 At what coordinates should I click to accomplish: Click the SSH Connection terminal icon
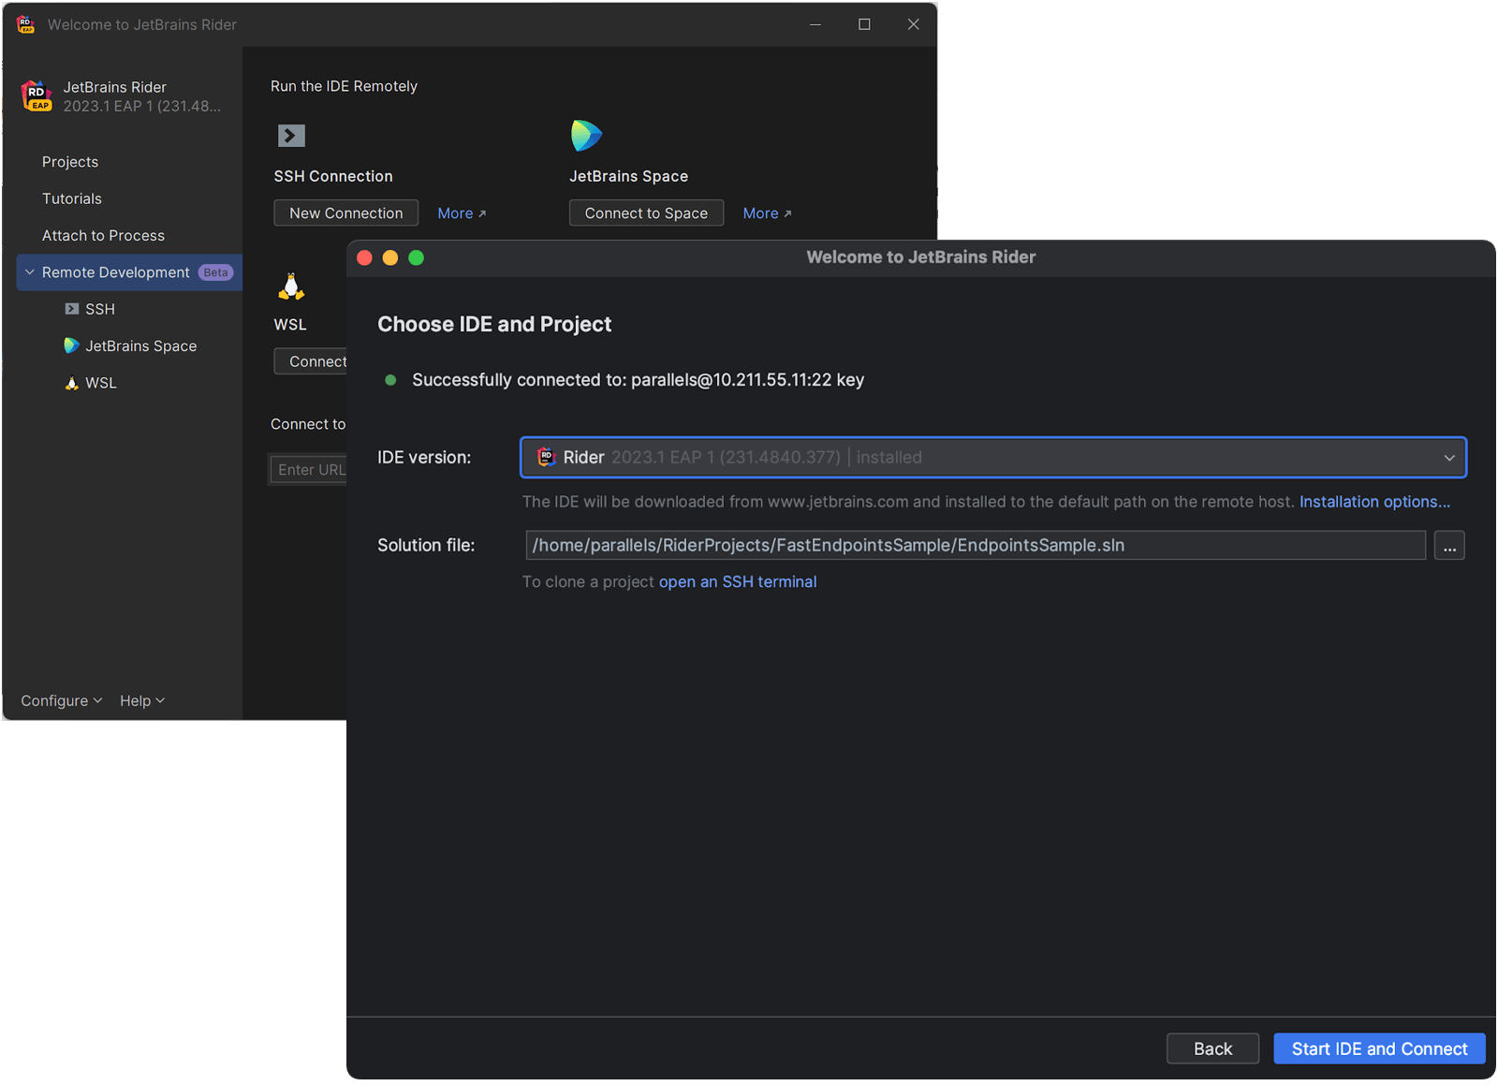pyautogui.click(x=291, y=136)
